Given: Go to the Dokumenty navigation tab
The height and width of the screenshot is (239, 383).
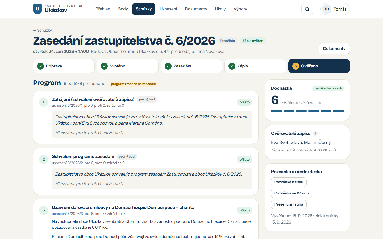Looking at the screenshot, I should tap(196, 9).
